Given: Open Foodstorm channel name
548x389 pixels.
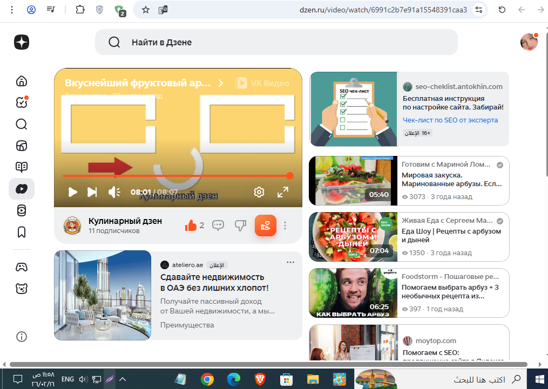Looking at the screenshot, I should click(450, 277).
